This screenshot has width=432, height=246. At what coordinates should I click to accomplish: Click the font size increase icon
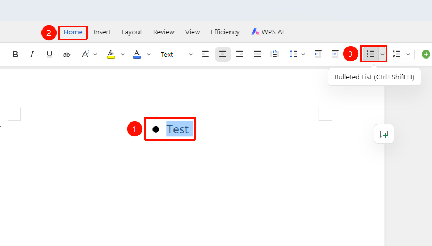86,54
